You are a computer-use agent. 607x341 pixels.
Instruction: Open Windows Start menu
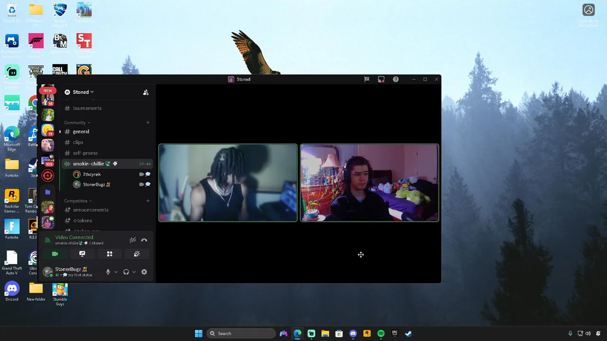[199, 333]
